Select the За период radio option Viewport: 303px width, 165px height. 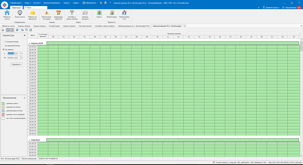point(4,50)
